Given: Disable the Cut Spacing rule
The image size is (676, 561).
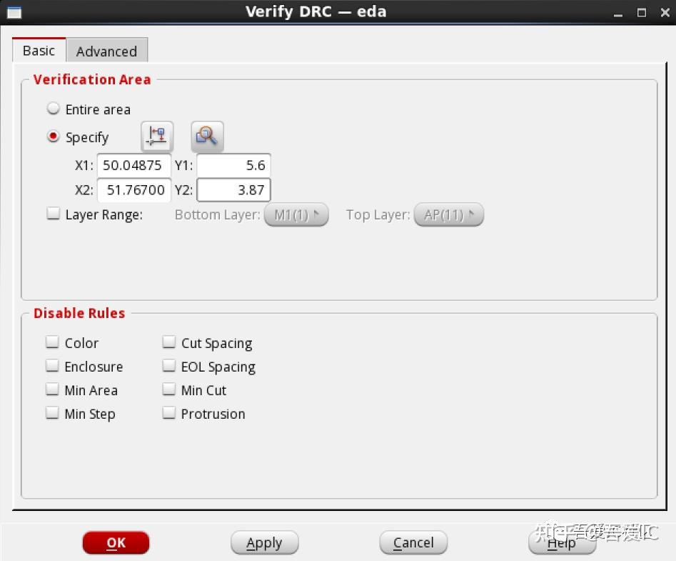Looking at the screenshot, I should [x=169, y=342].
